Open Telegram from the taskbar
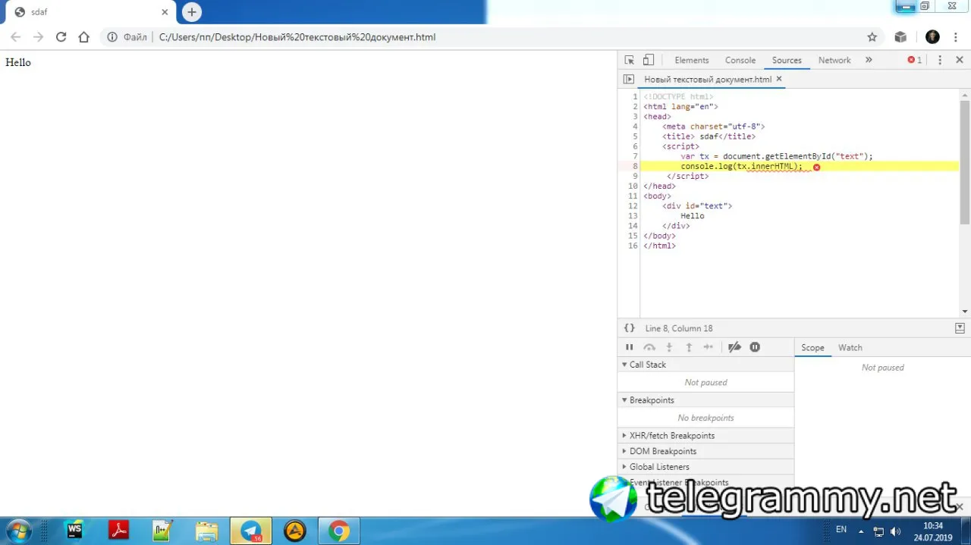This screenshot has height=545, width=971. 250,531
